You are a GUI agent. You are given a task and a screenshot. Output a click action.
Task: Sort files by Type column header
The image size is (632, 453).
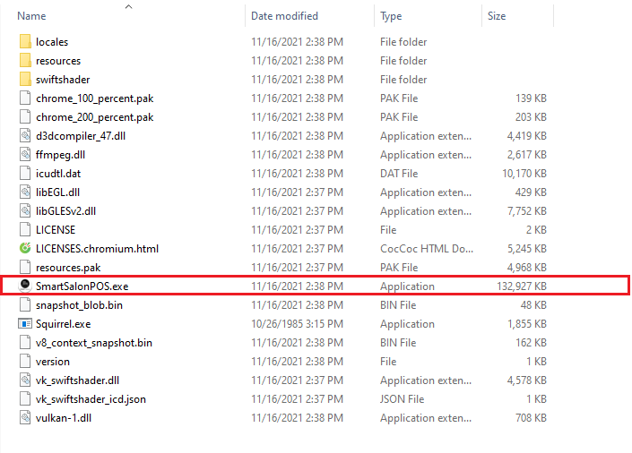391,16
